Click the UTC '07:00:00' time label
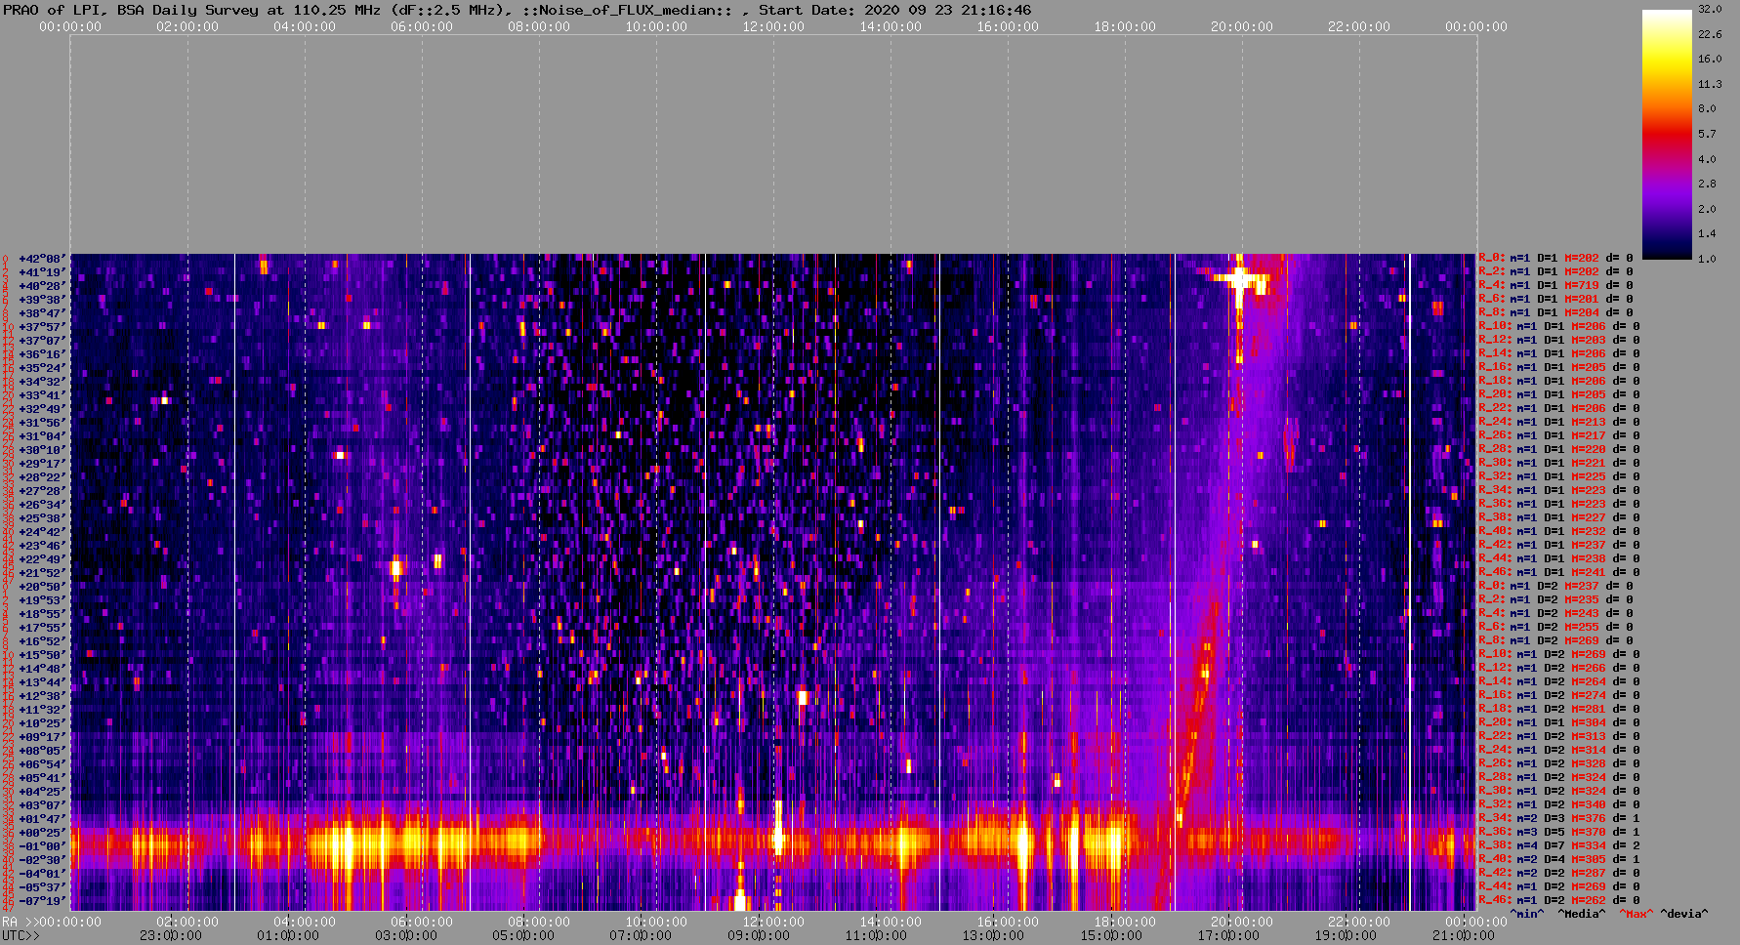This screenshot has width=1740, height=945. pyautogui.click(x=640, y=935)
